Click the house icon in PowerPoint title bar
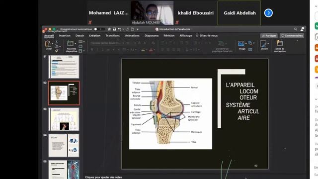This screenshot has width=318, height=179. (x=109, y=29)
